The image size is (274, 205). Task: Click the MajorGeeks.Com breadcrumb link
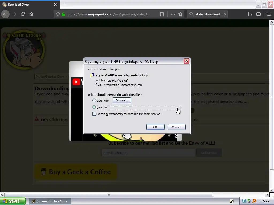click(x=50, y=77)
